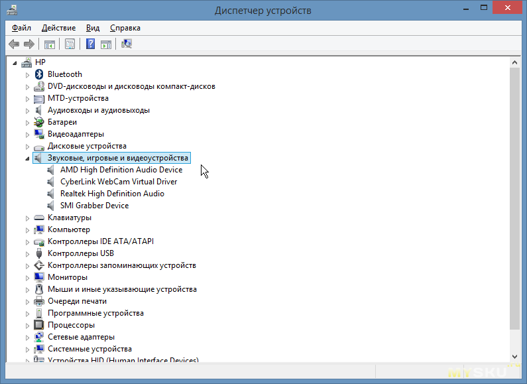This screenshot has height=384, width=527.
Task: Expand the MTD-устройства category
Action: tap(28, 99)
